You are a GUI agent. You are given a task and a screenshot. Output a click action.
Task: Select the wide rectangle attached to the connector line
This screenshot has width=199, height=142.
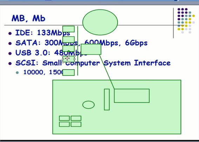coord(132,96)
